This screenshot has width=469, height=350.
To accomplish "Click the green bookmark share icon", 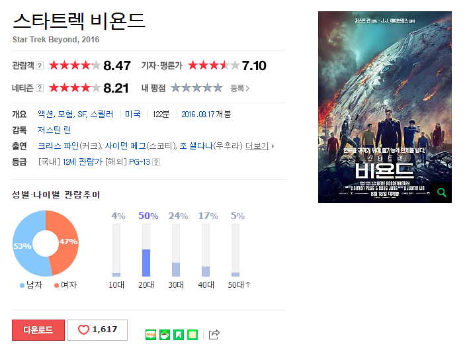I will coord(179,334).
